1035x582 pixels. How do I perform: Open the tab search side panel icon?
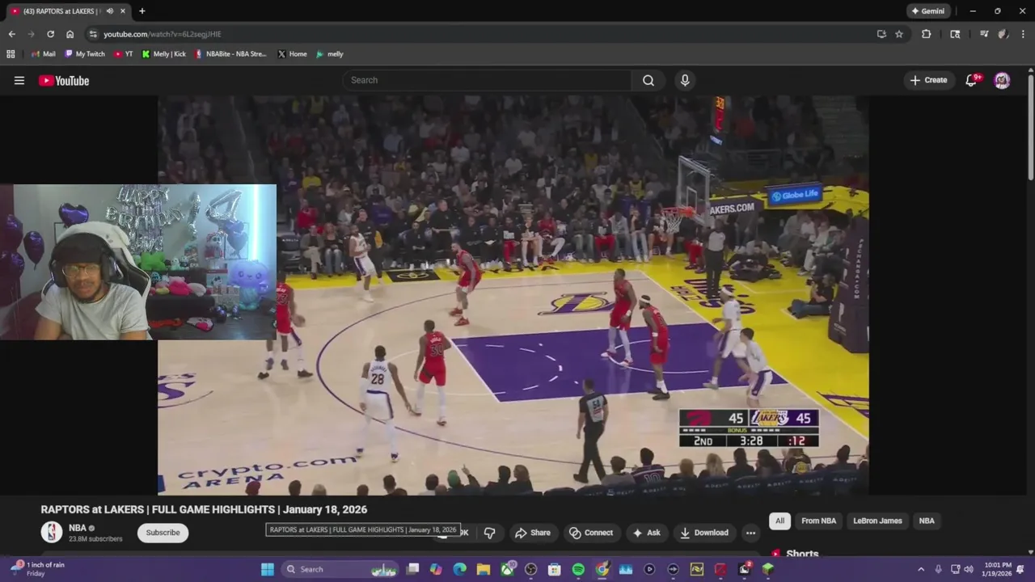pyautogui.click(x=955, y=34)
